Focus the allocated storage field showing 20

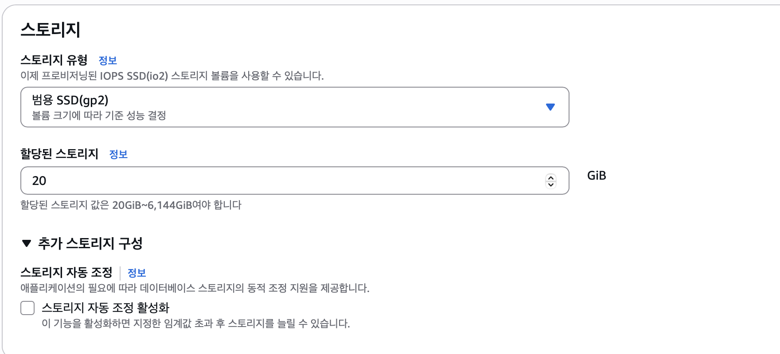(x=284, y=181)
